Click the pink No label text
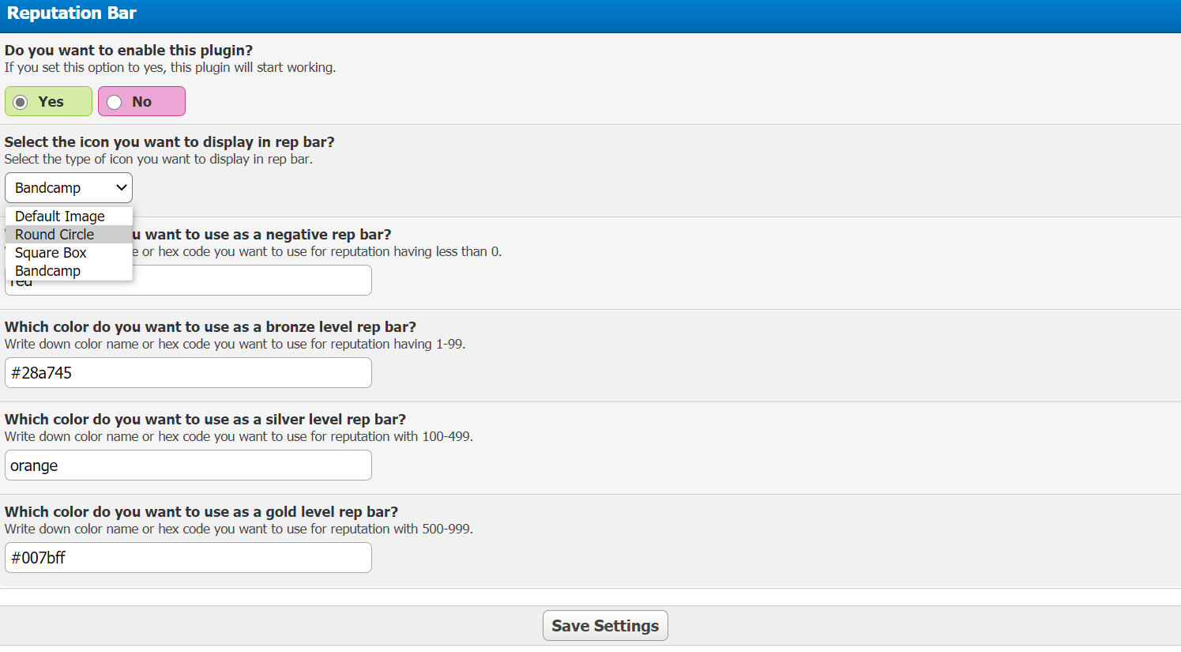This screenshot has width=1181, height=652. pos(142,102)
